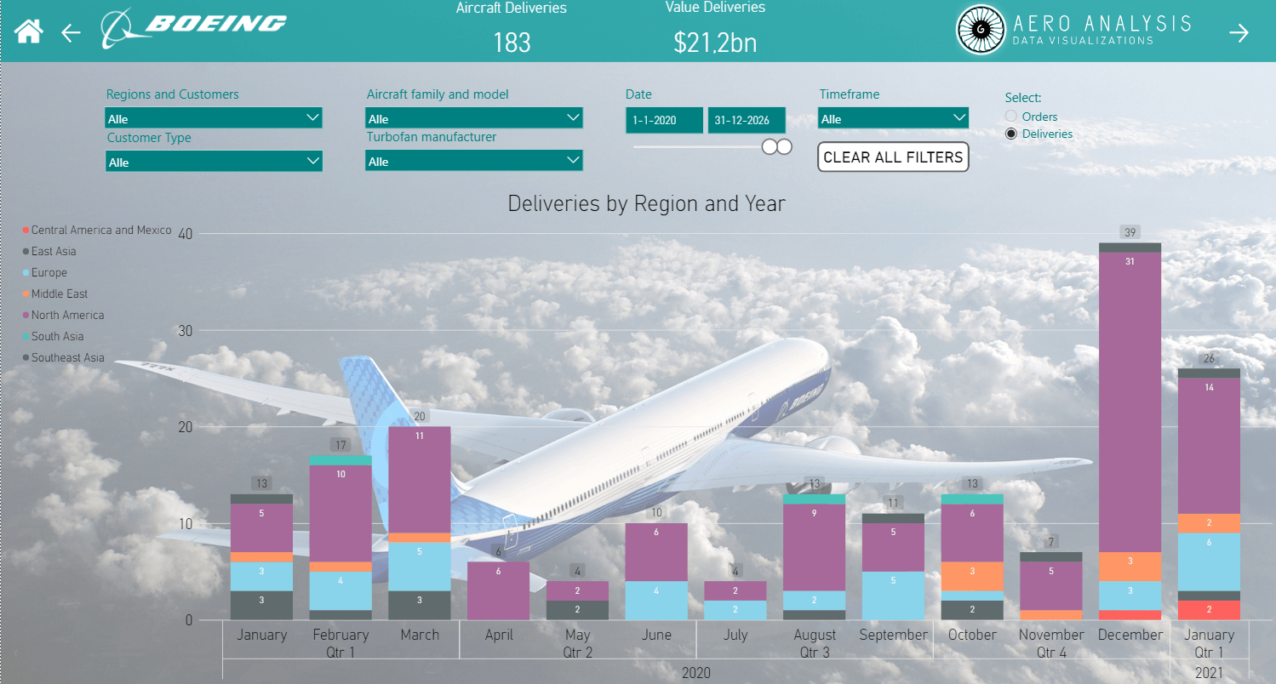The image size is (1276, 684).
Task: Open the Turbofan manufacturer dropdown
Action: click(474, 160)
